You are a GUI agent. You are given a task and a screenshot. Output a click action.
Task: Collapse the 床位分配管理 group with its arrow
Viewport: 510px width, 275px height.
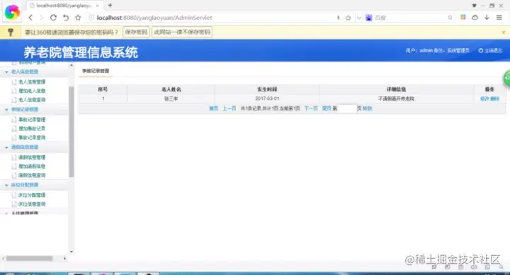point(6,185)
